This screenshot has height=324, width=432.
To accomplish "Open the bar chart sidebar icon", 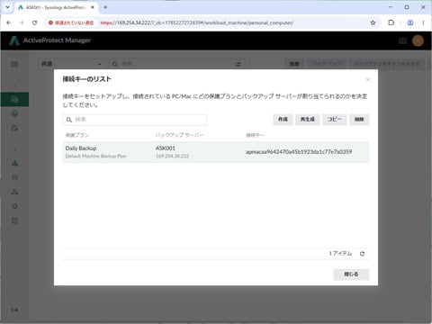I will pos(14,163).
